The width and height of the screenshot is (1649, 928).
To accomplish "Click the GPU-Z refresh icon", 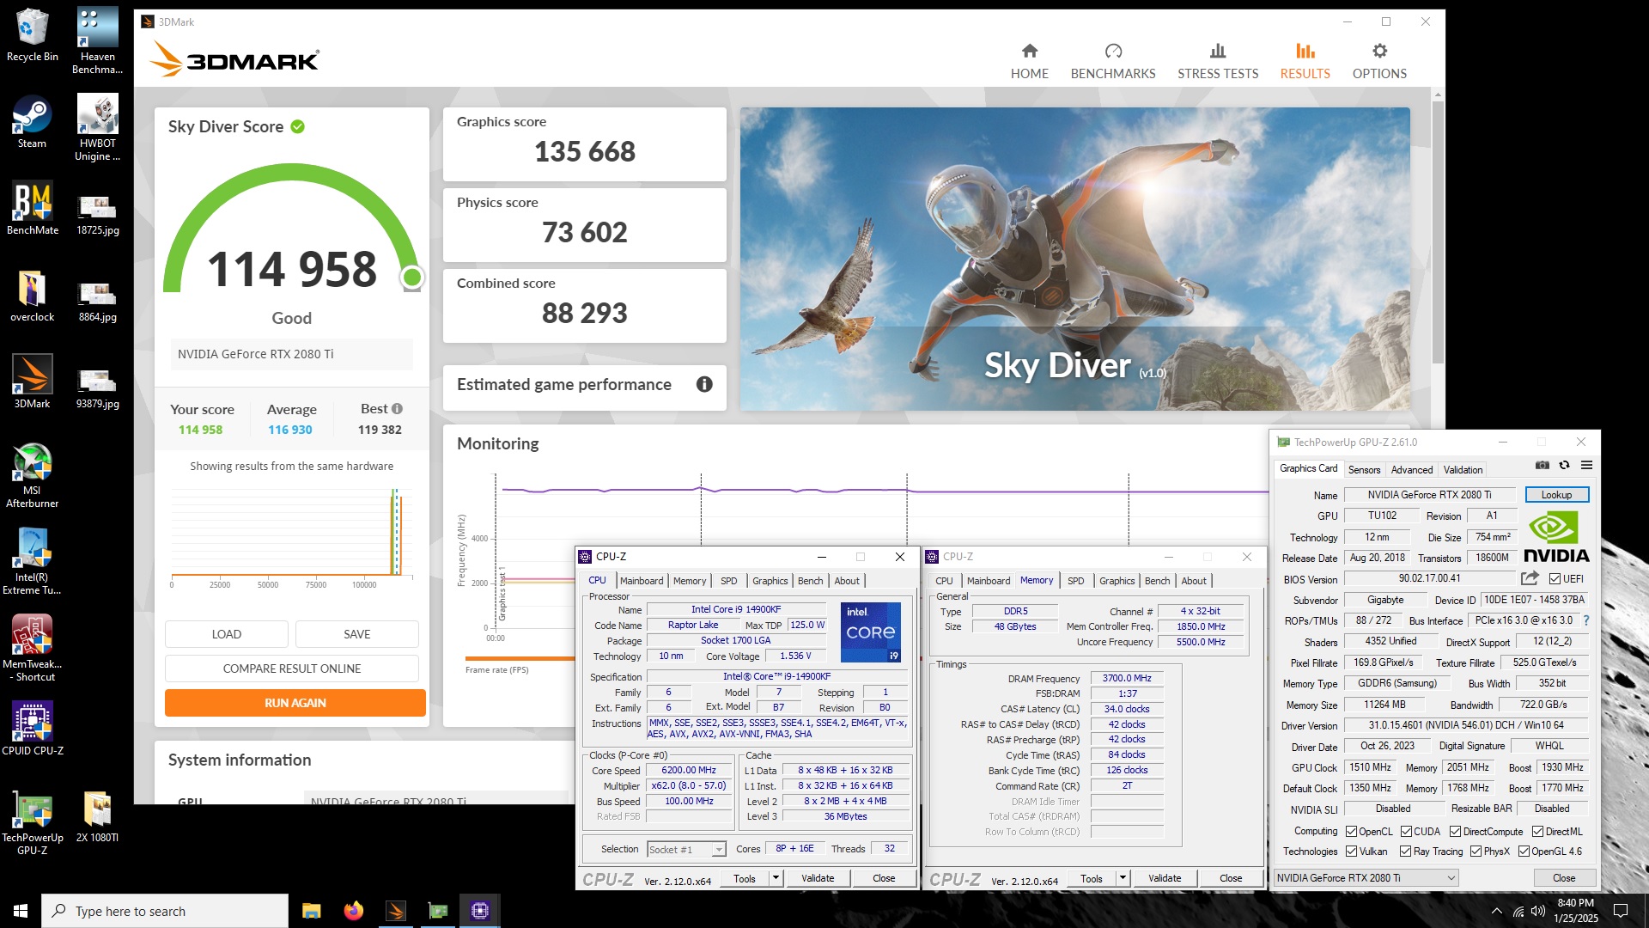I will pos(1564,465).
